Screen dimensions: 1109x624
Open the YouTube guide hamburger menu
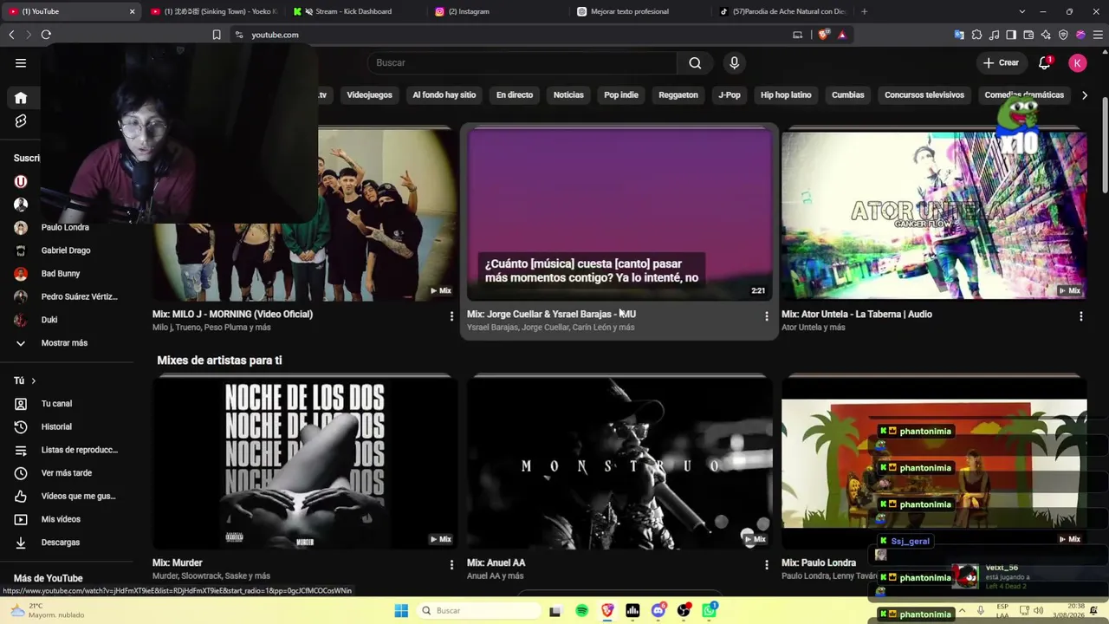(x=21, y=62)
